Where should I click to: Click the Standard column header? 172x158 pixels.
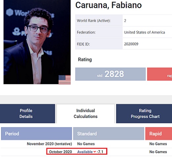coord(109,134)
